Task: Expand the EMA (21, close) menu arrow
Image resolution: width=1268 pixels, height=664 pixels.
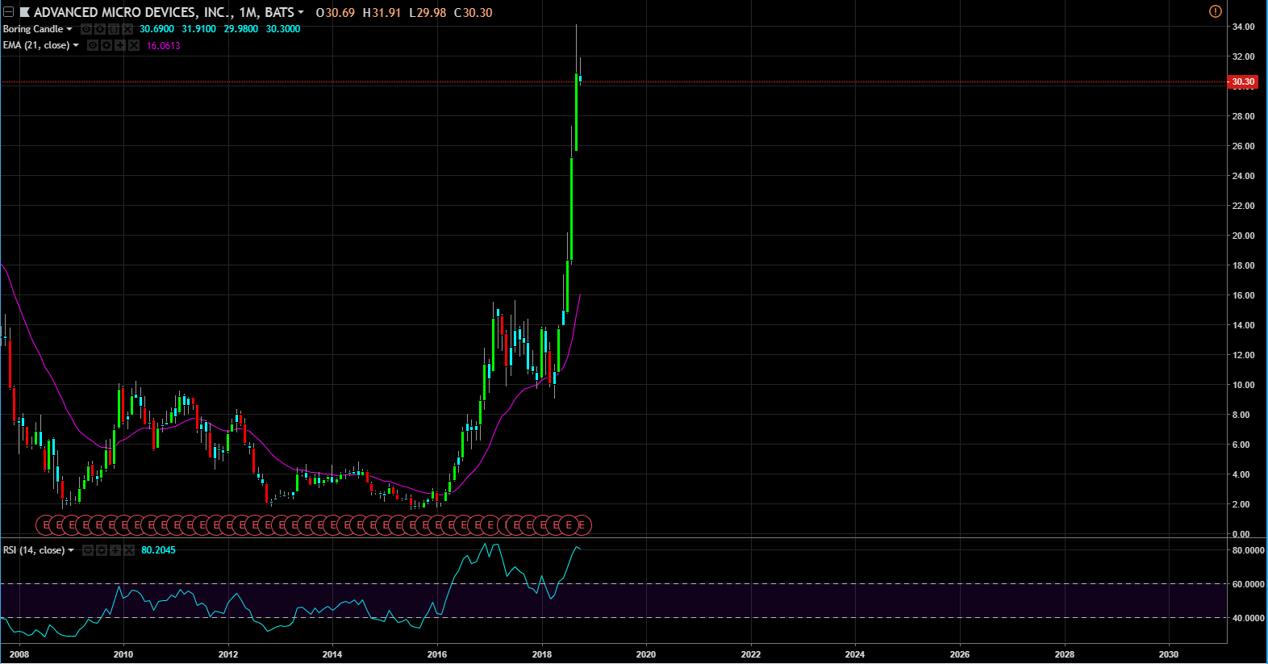Action: pos(76,45)
